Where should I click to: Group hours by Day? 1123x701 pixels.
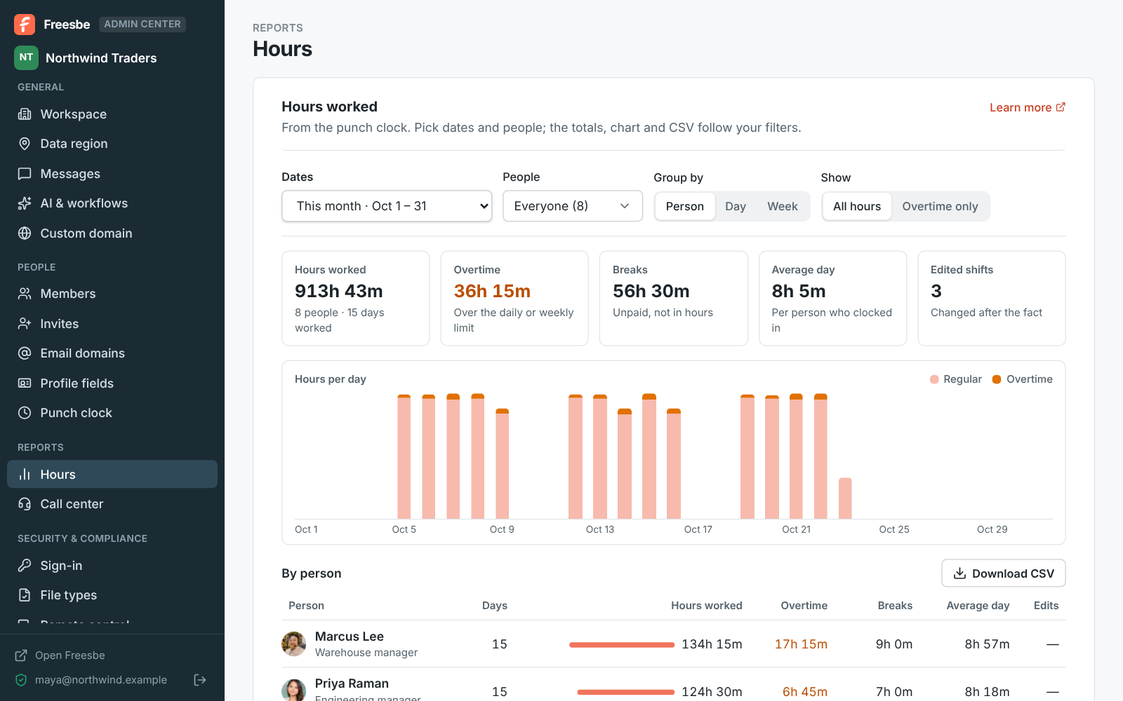[736, 207]
